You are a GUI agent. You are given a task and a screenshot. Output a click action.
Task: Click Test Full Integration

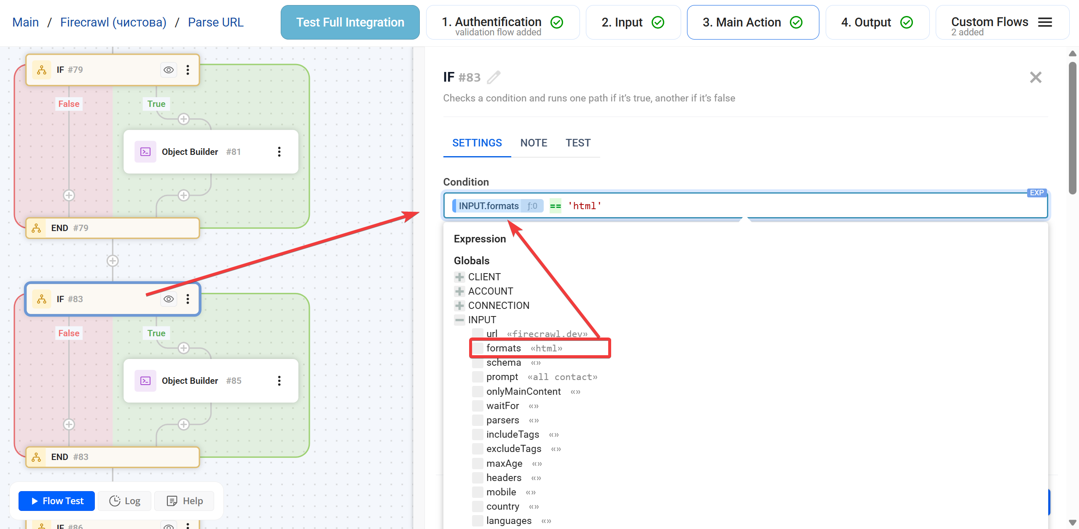[349, 22]
